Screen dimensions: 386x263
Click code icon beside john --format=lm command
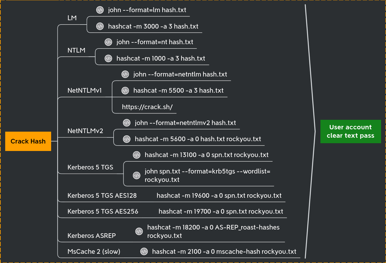point(100,10)
